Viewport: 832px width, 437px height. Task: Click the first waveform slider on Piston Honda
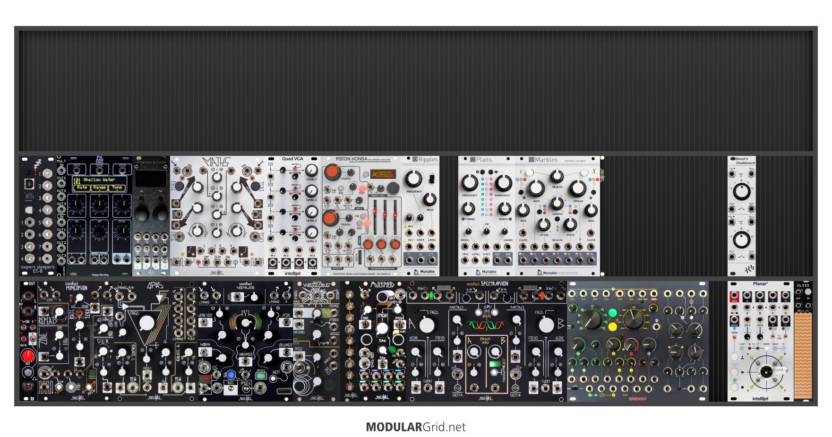coord(375,216)
